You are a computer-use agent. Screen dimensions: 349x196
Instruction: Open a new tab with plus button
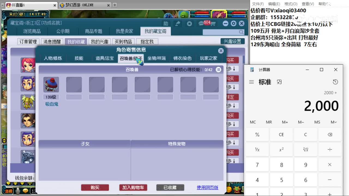point(115,5)
